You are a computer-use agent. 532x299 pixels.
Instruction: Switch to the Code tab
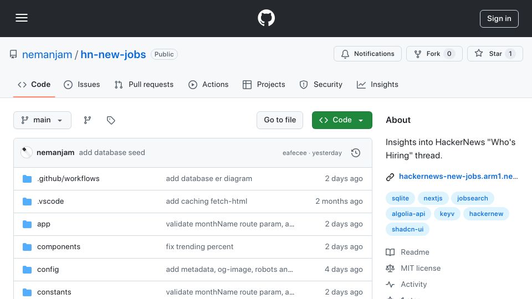click(x=34, y=84)
